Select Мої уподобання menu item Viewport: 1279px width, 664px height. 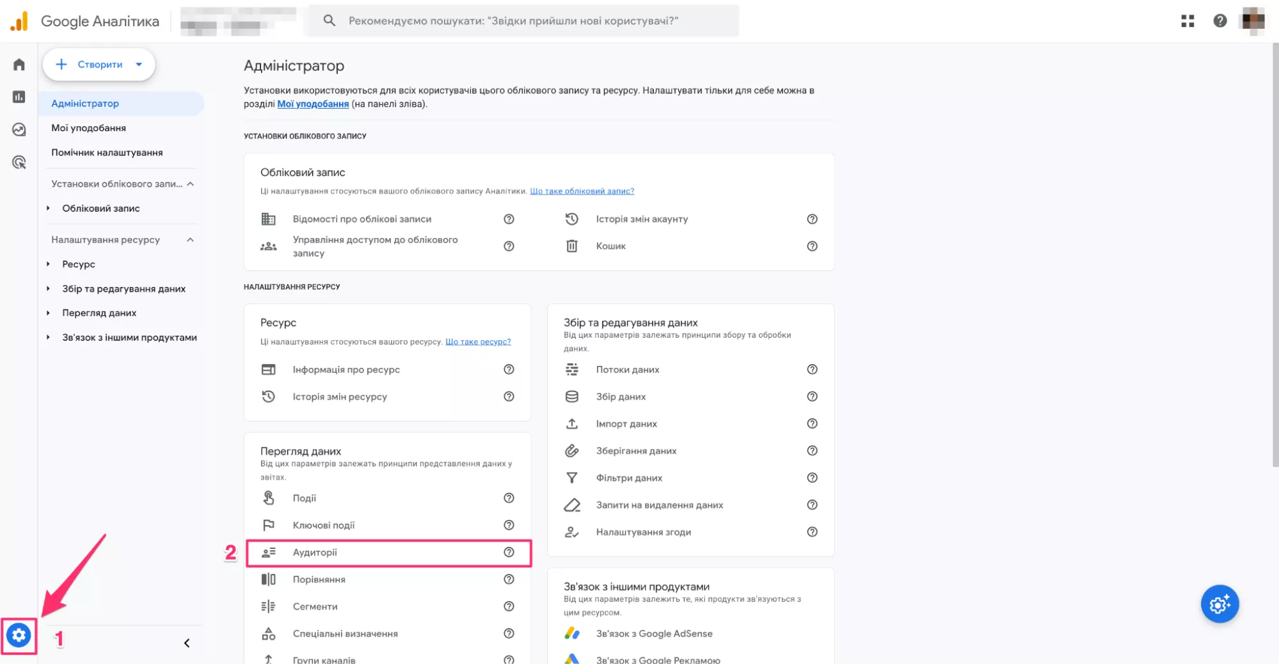(88, 128)
